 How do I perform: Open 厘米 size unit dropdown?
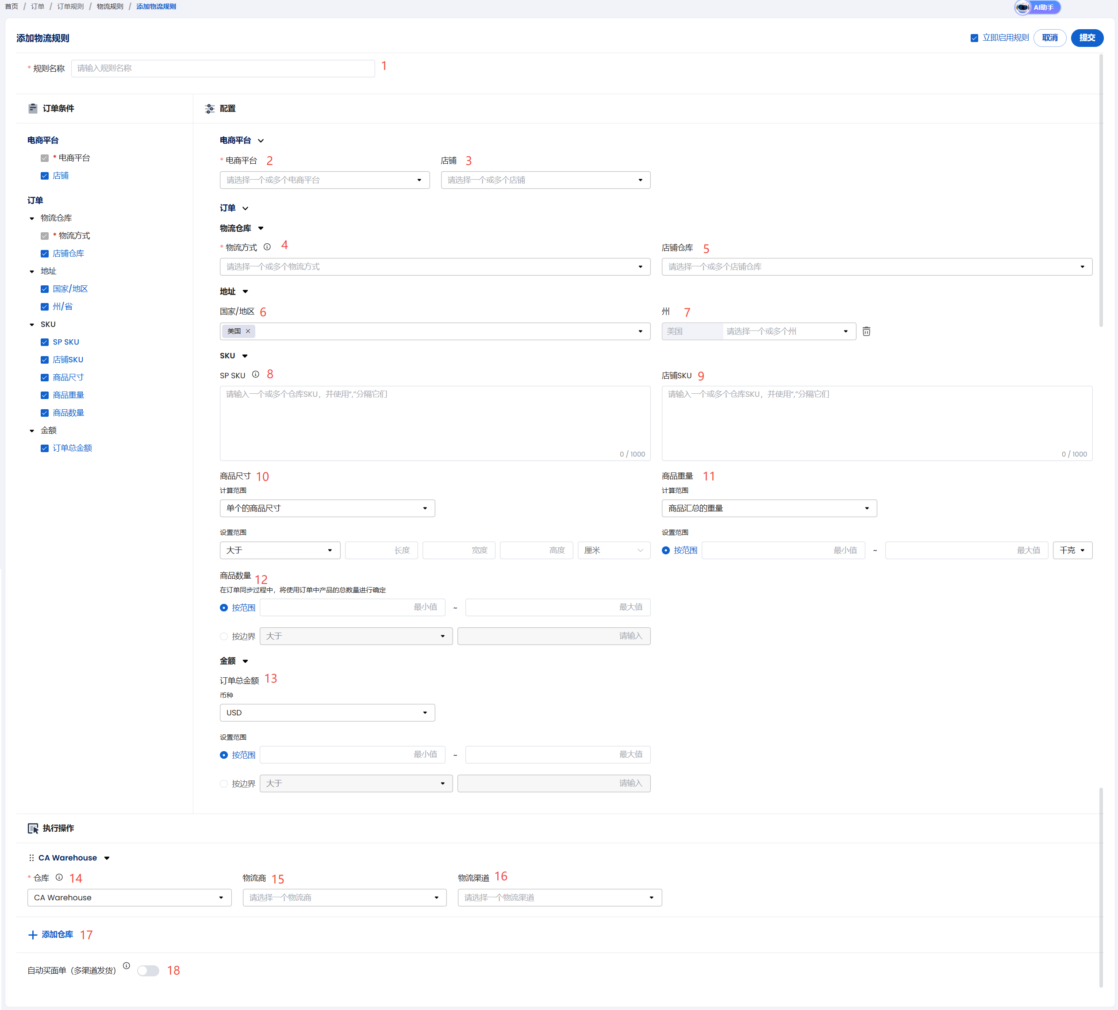coord(614,550)
